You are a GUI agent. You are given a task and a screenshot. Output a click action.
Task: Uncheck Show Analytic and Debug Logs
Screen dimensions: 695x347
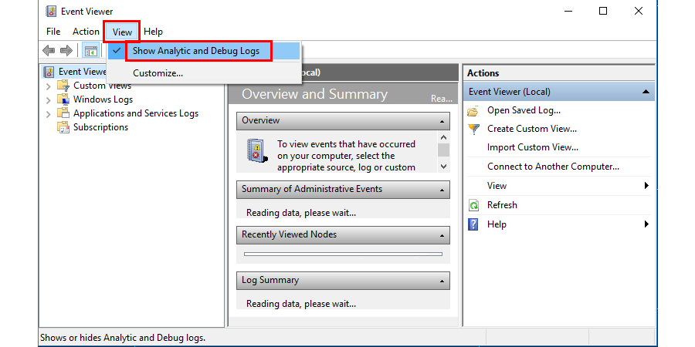205,51
